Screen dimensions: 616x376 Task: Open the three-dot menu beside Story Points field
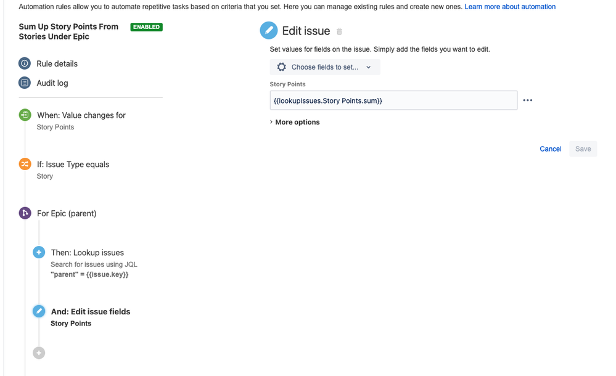(x=528, y=100)
